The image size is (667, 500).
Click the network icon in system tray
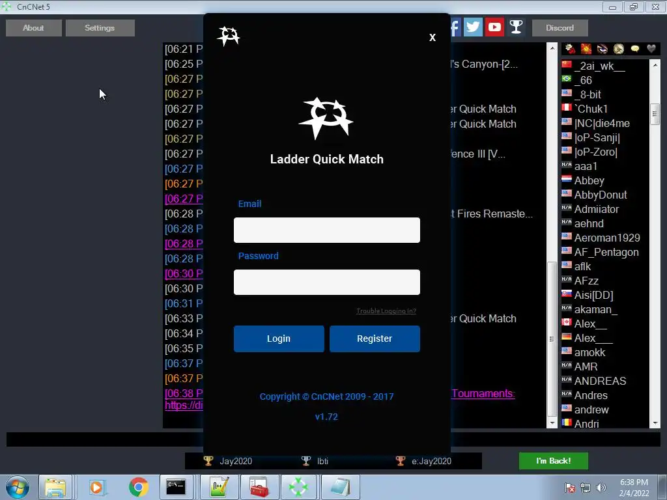[x=586, y=488]
